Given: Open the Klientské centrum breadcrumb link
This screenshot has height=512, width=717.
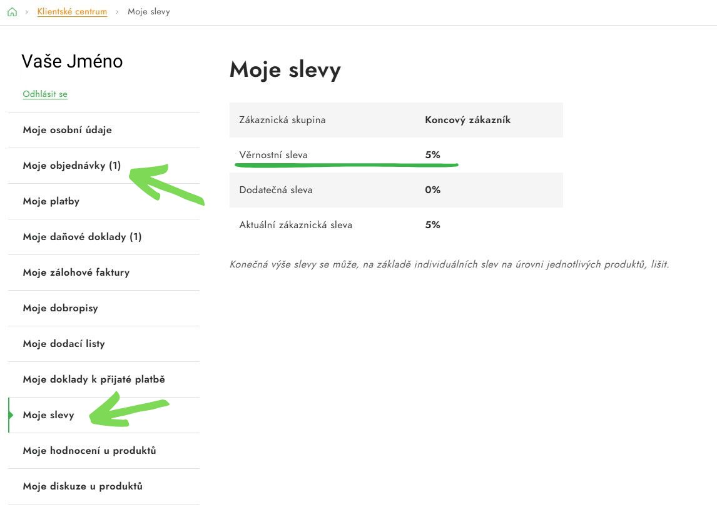Looking at the screenshot, I should coord(72,12).
